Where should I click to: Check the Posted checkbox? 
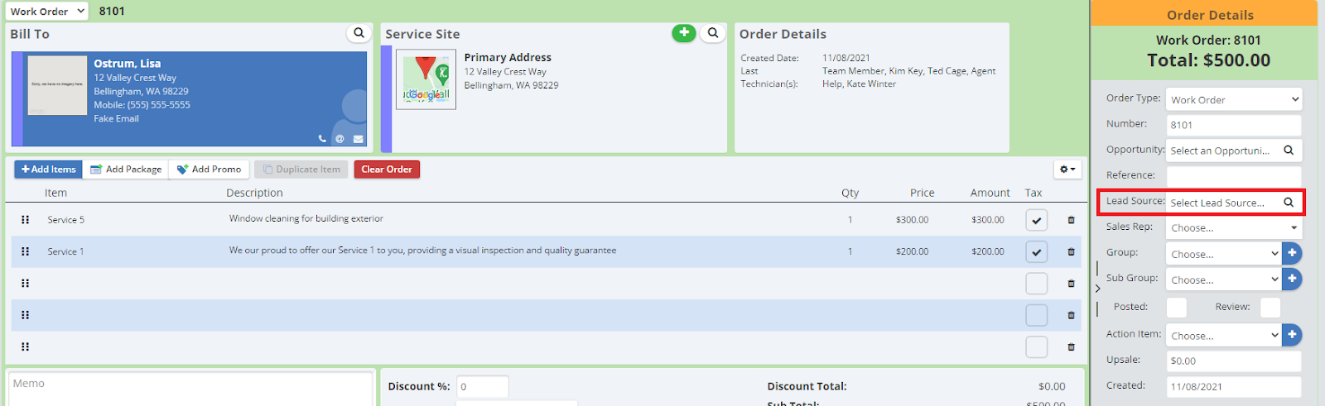click(1176, 308)
